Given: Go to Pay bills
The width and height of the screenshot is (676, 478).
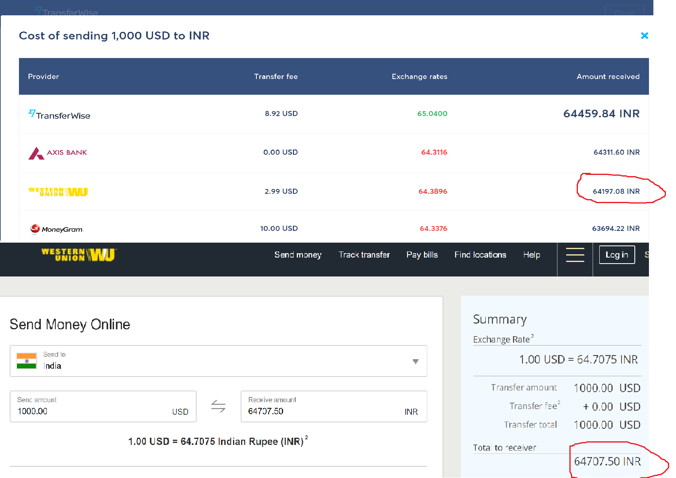Looking at the screenshot, I should pyautogui.click(x=422, y=255).
